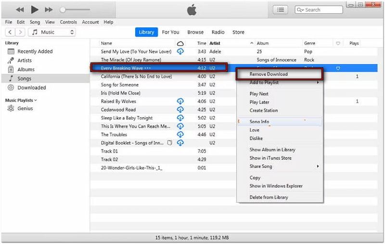The image size is (385, 244).
Task: Choose Remove Download from context menu
Action: (280, 74)
